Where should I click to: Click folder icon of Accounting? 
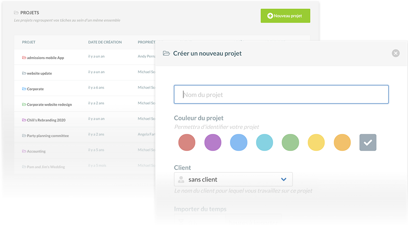24,151
